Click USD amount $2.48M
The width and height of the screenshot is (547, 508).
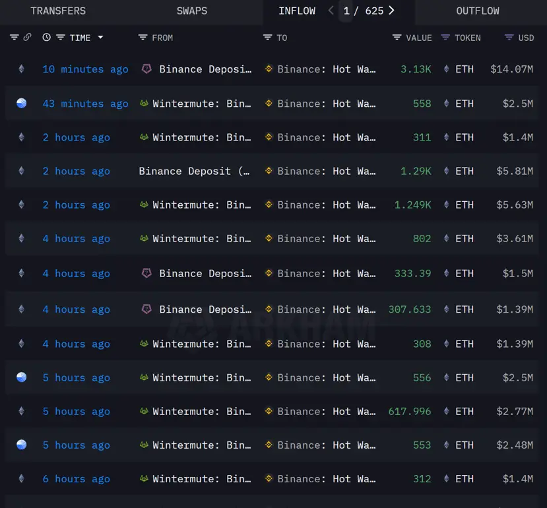click(515, 445)
